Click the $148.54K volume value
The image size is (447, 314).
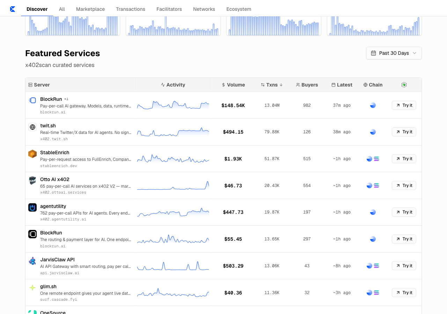233,105
